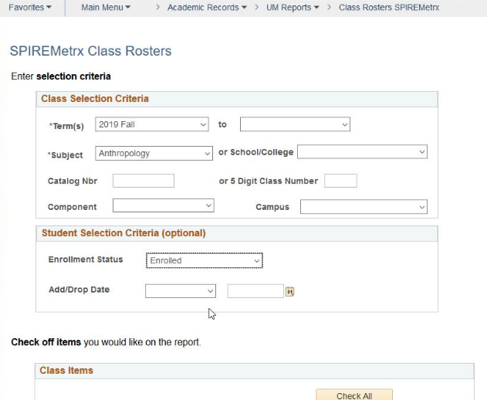Open the Favorites menu
The image size is (487, 400).
[x=30, y=8]
